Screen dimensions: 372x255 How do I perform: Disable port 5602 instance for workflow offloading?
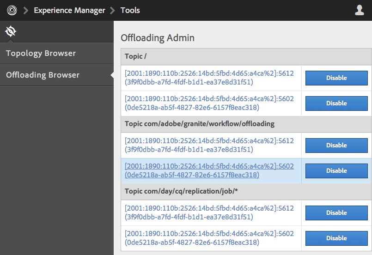pos(336,171)
